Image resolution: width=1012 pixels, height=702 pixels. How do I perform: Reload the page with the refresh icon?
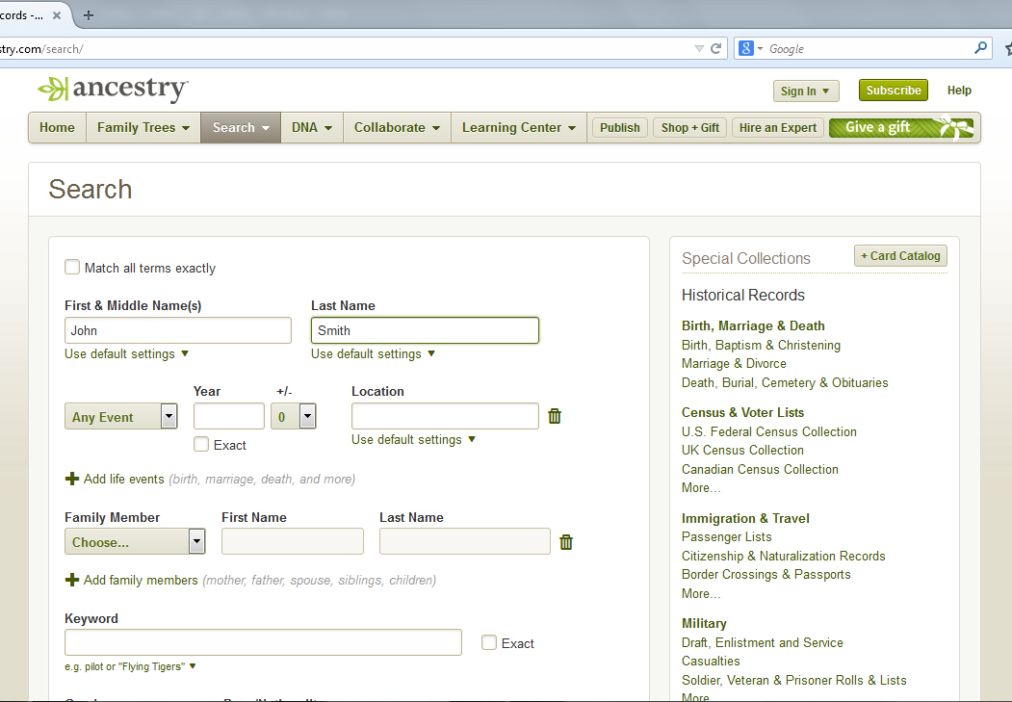click(x=715, y=48)
